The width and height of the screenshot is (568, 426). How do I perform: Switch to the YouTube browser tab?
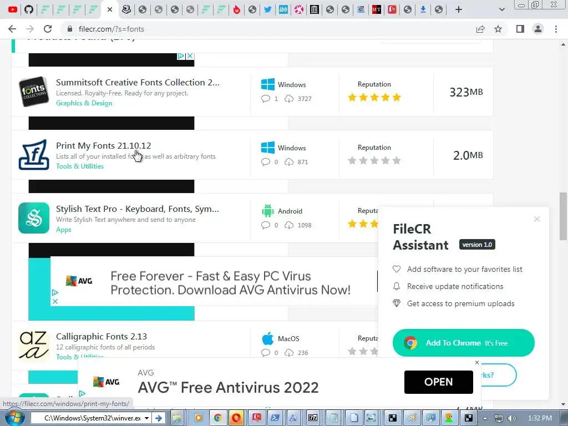(13, 9)
